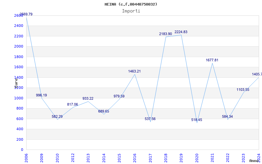Click the y-axis value 2200
Image resolution: width=262 pixels, height=164 pixels.
coord(19,36)
